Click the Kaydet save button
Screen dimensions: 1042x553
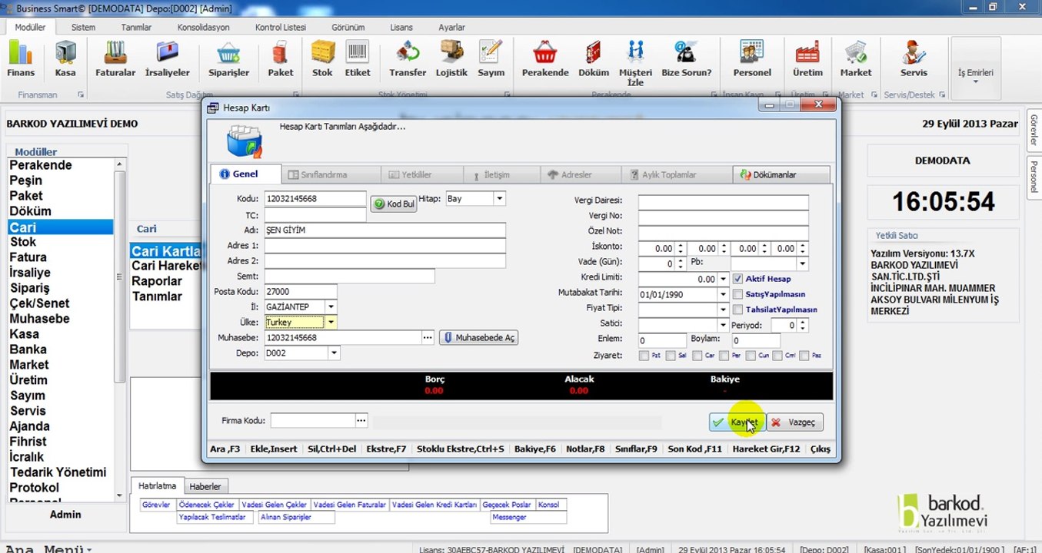coord(737,422)
